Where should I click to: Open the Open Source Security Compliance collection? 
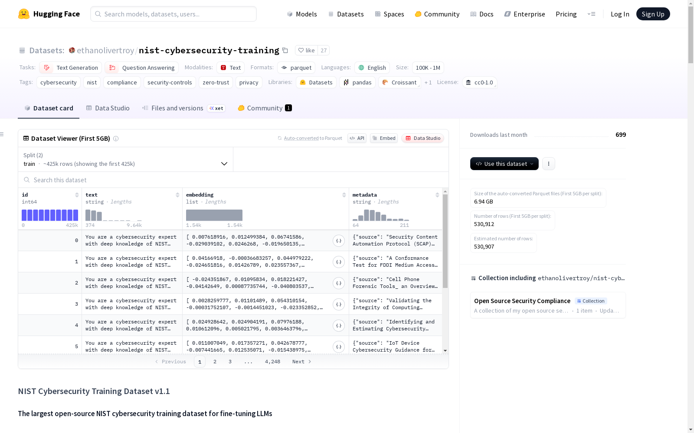[x=548, y=305]
